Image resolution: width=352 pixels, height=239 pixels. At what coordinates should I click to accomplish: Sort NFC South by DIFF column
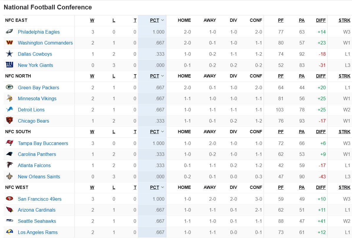point(321,132)
